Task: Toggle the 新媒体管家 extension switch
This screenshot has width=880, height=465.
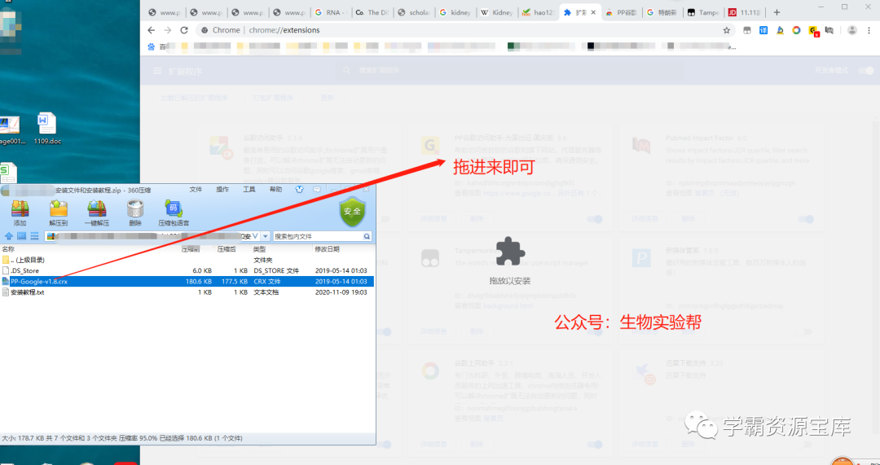Action: coord(806,331)
